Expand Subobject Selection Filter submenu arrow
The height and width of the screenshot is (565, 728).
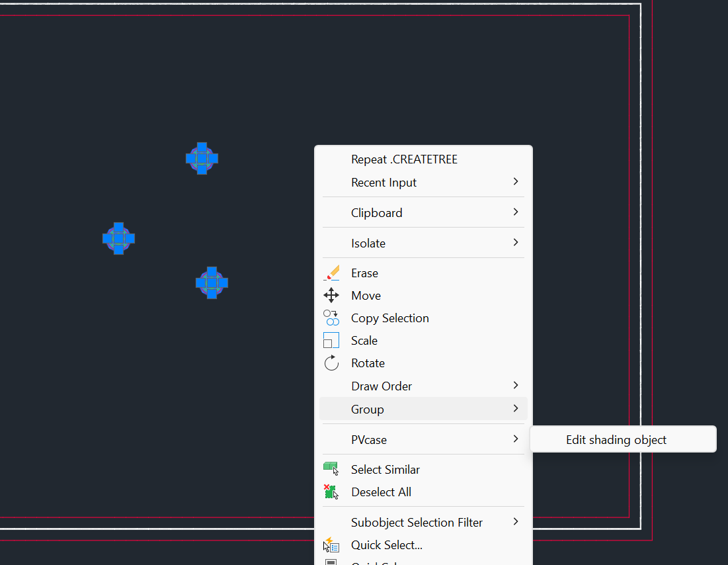pyautogui.click(x=516, y=522)
